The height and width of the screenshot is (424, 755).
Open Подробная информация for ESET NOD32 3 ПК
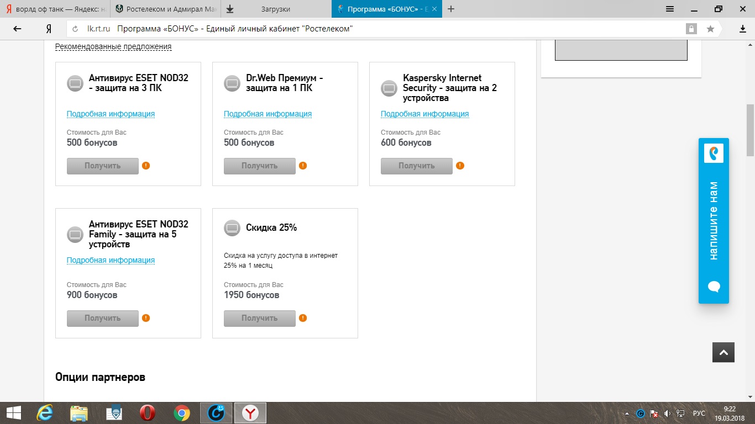[111, 114]
